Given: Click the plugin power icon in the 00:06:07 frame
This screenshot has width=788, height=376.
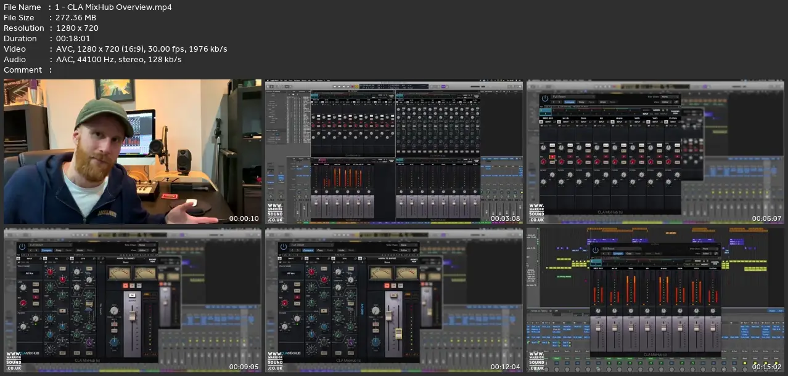Looking at the screenshot, I should tap(545, 97).
